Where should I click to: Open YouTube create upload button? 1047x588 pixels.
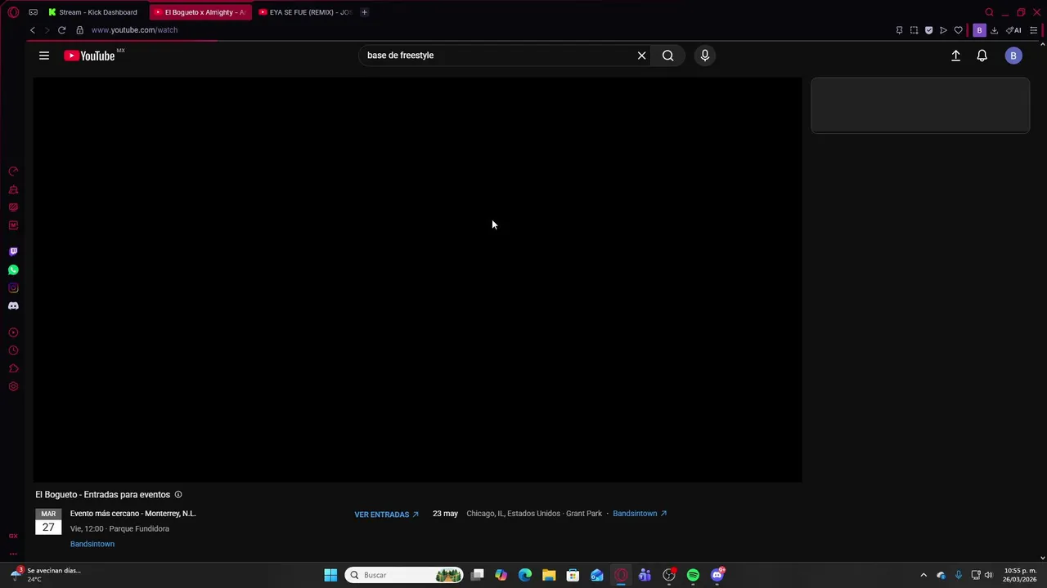click(x=955, y=56)
